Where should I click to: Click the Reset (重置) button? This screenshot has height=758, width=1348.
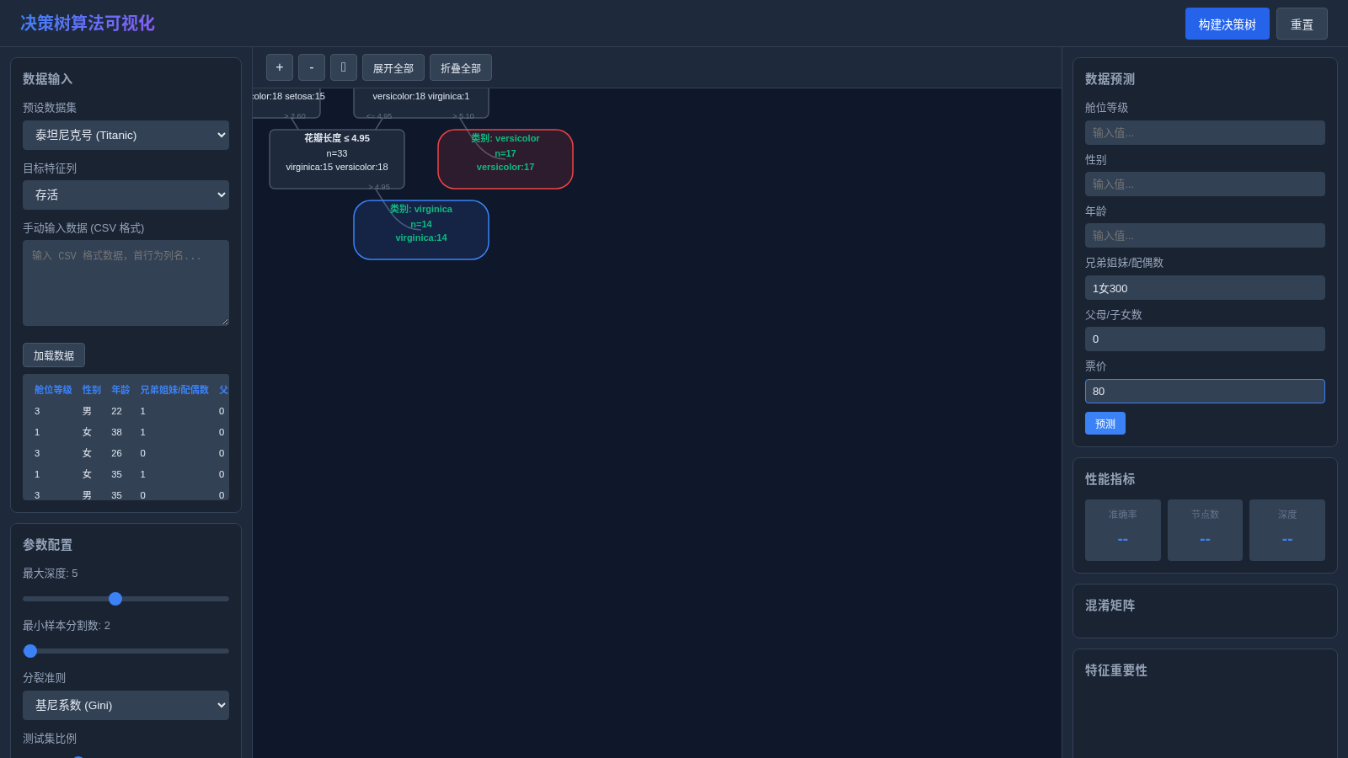click(x=1302, y=24)
